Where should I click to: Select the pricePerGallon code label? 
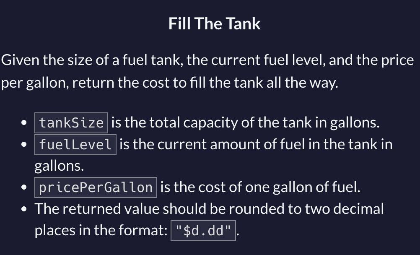[x=96, y=187]
